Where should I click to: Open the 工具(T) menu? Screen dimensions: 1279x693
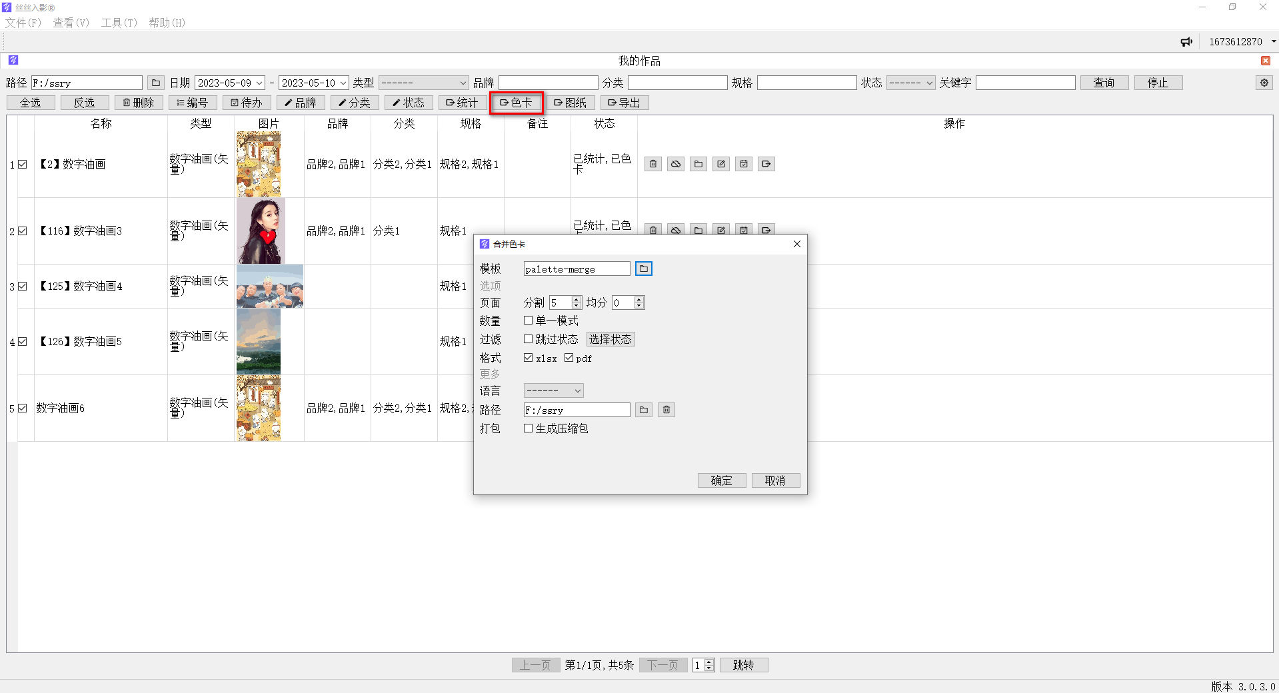pos(119,23)
